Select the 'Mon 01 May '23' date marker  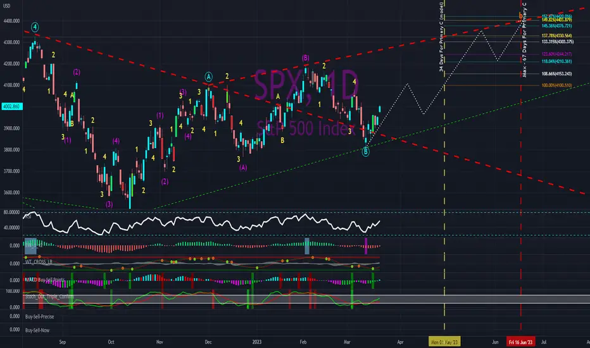pyautogui.click(x=444, y=342)
